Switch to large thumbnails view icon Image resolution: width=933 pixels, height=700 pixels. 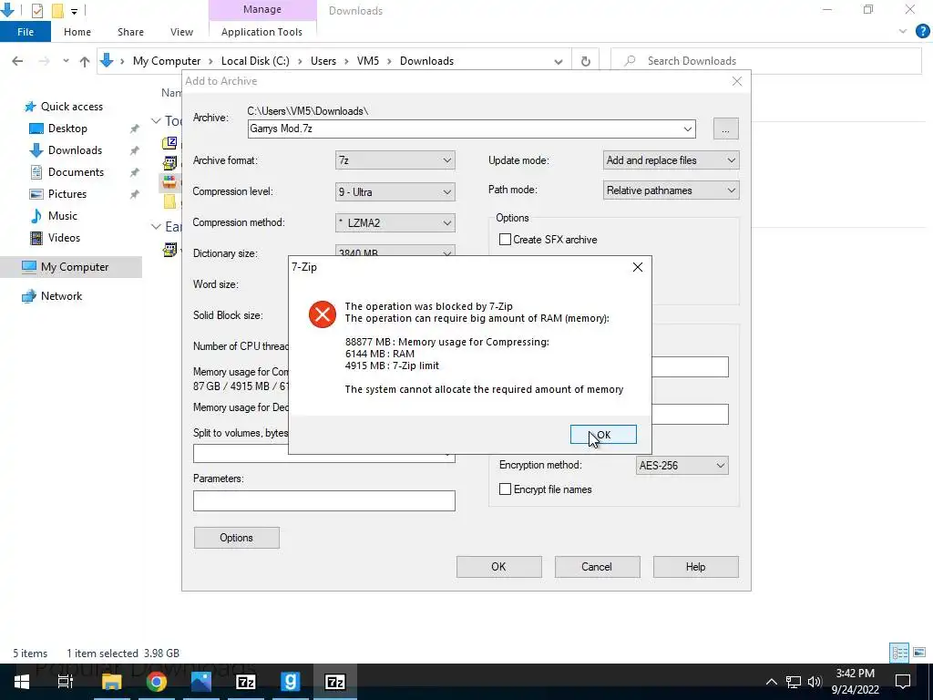click(x=919, y=653)
